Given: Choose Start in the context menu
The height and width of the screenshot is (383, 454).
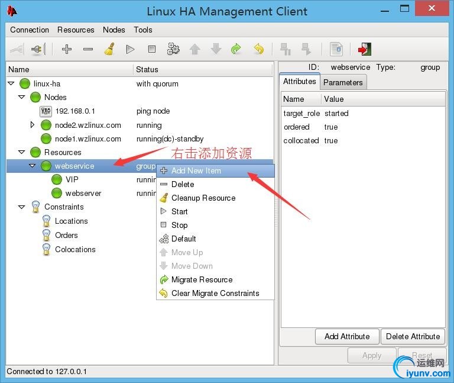Looking at the screenshot, I should point(215,212).
